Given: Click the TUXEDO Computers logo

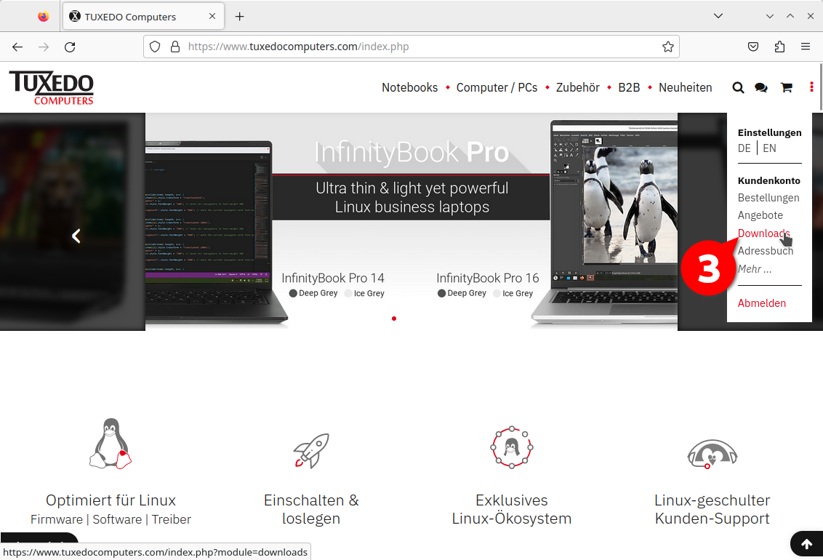Looking at the screenshot, I should (x=52, y=88).
